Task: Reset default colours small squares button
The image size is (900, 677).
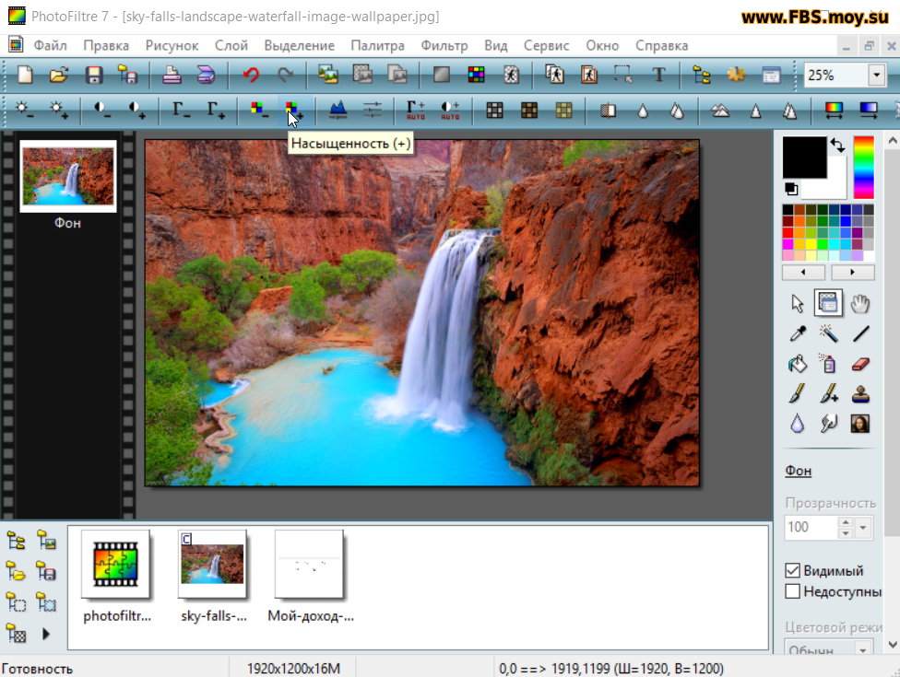Action: 791,189
